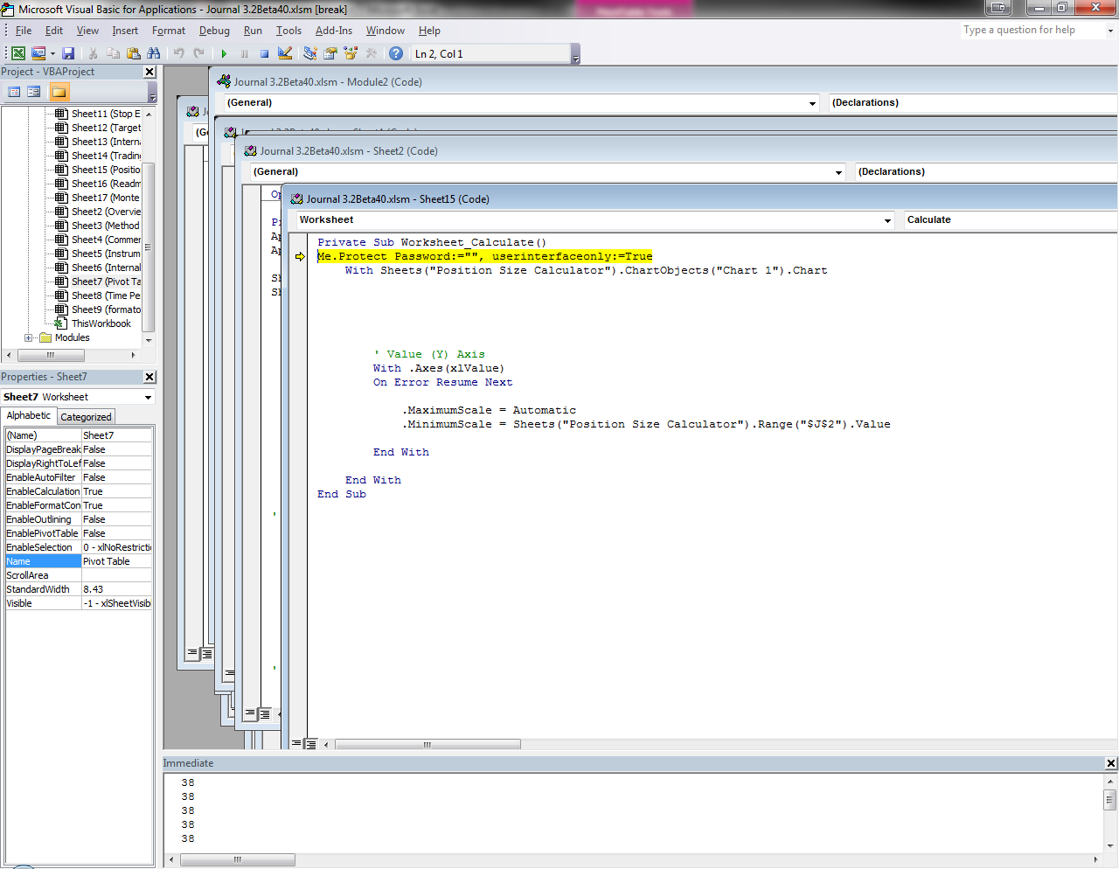Open Find with the binoculars icon

[x=153, y=53]
